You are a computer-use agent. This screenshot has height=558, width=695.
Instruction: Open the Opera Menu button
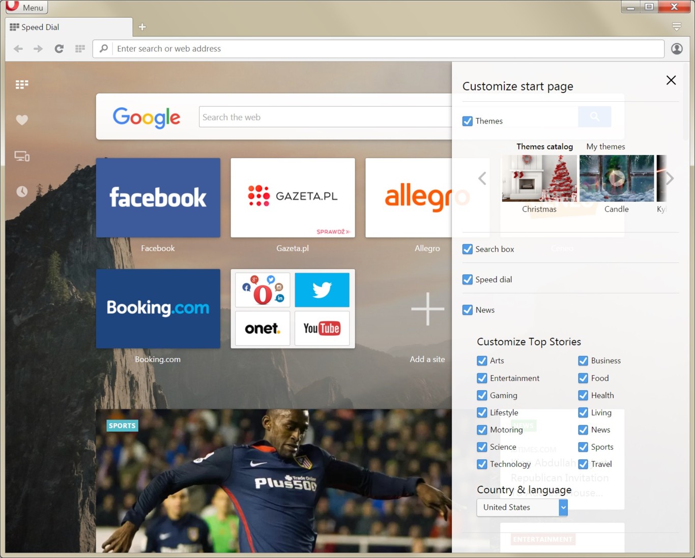tap(26, 7)
